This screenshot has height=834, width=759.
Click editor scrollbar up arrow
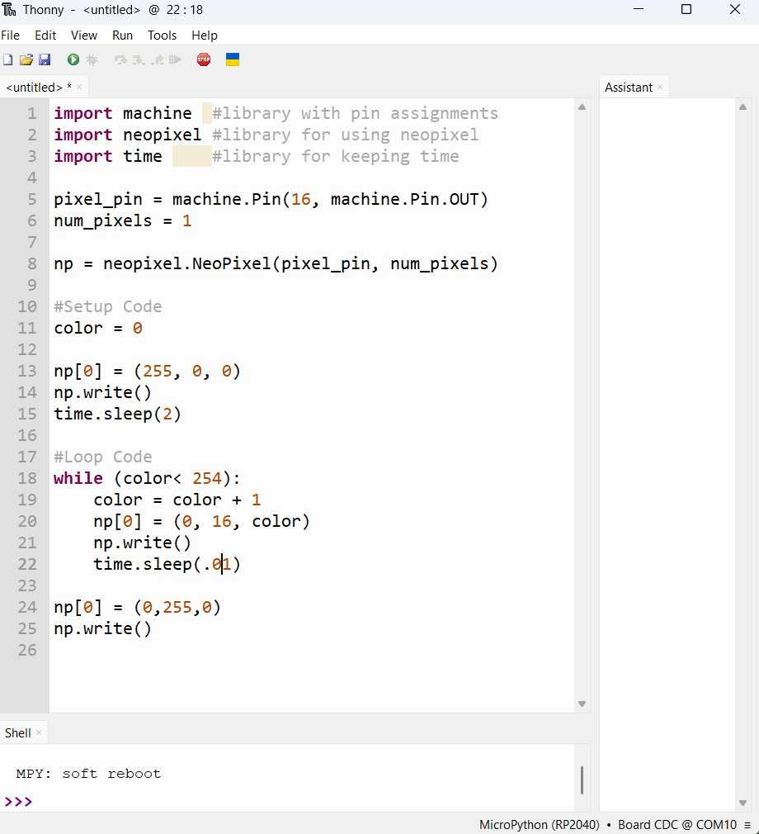point(582,107)
